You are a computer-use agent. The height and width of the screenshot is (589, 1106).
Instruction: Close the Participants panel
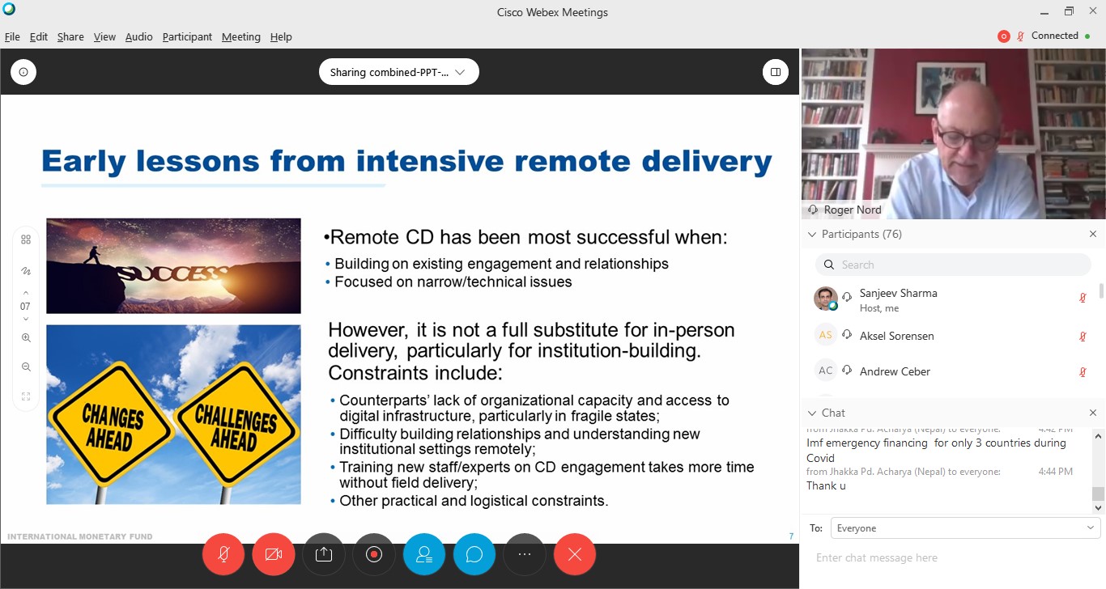(1092, 234)
